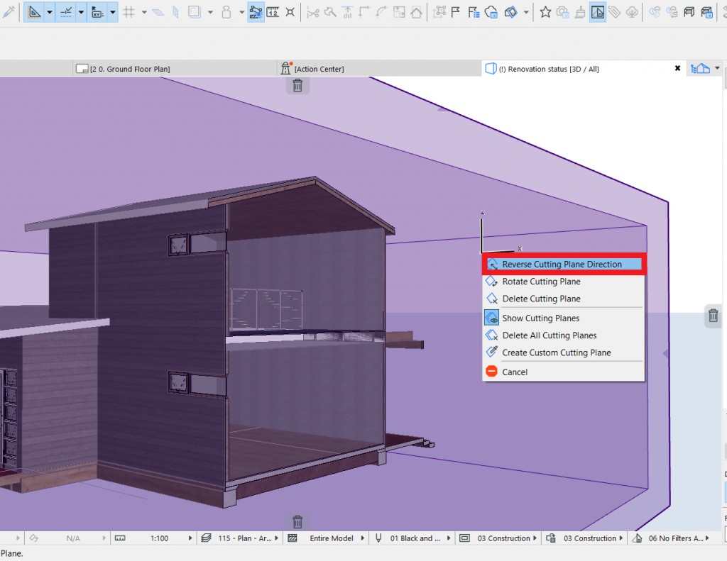Open the Entire Model structure display option
Screen dimensions: 727x561
[x=326, y=538]
